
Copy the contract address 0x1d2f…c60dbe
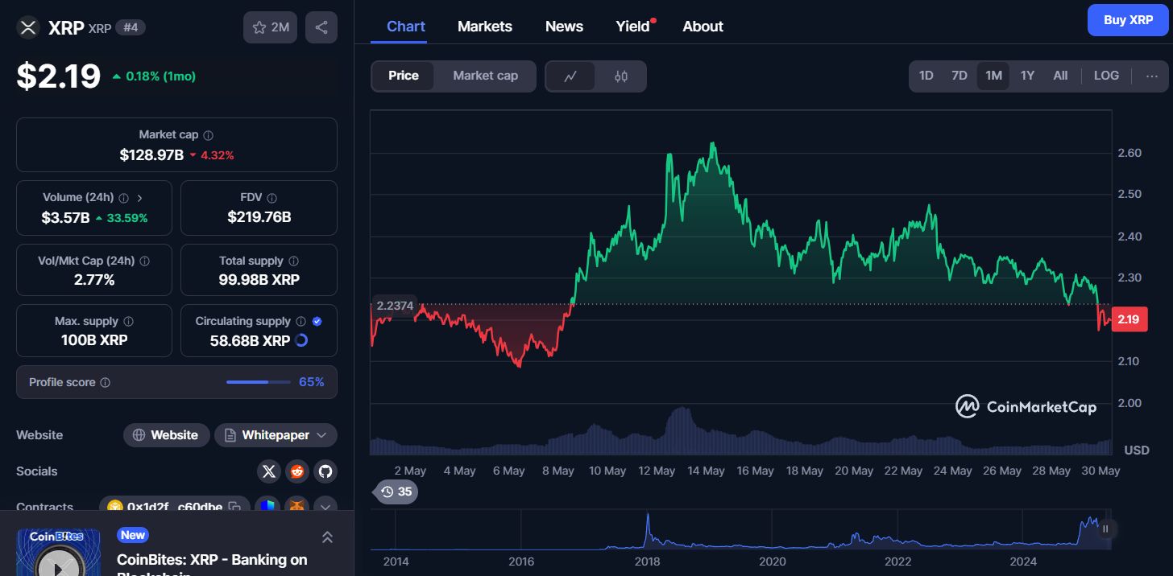tap(234, 507)
